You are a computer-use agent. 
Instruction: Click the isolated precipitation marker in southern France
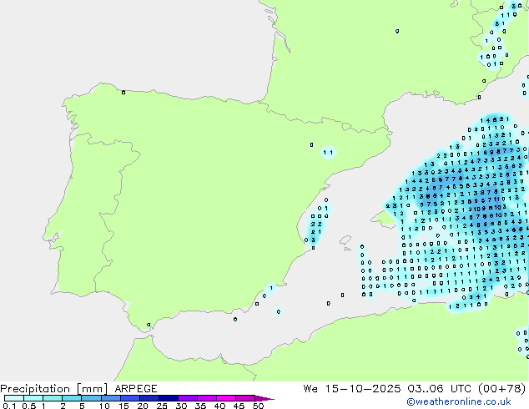coord(397,32)
